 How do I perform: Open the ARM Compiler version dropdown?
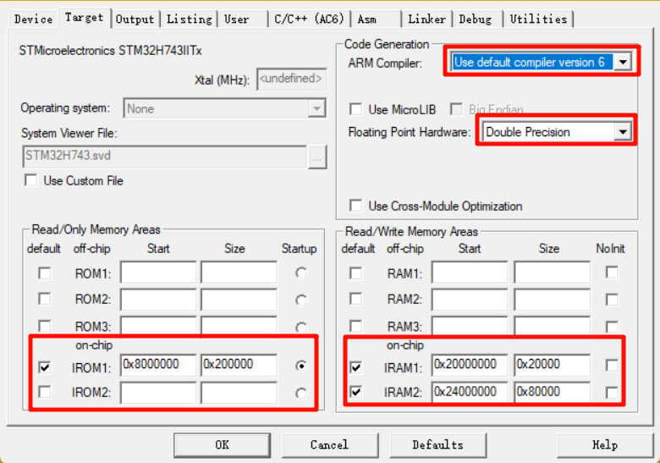tap(623, 62)
